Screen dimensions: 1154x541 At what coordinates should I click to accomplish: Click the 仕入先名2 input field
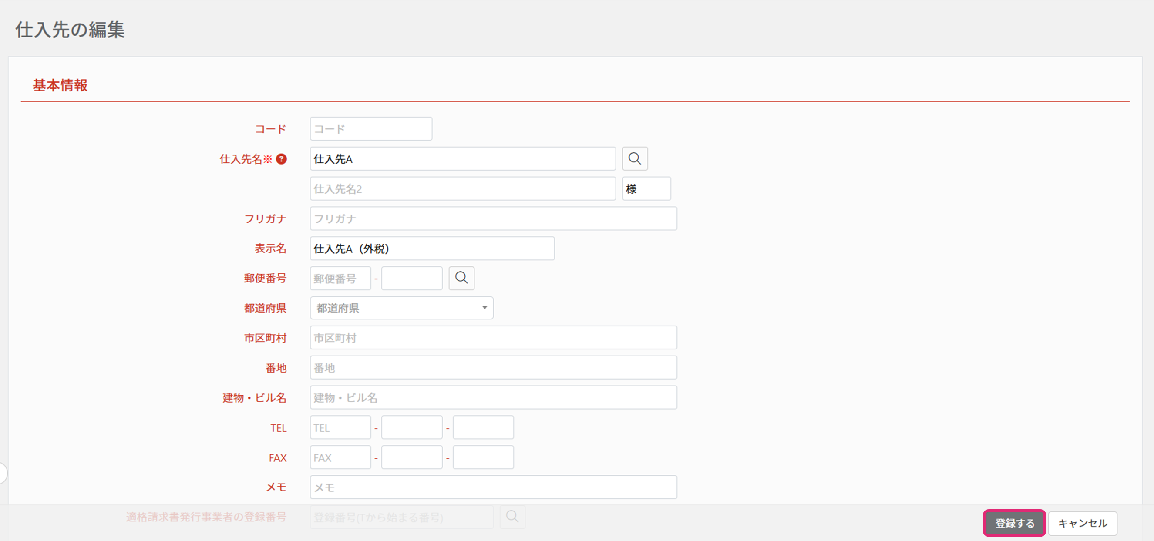[x=462, y=189]
